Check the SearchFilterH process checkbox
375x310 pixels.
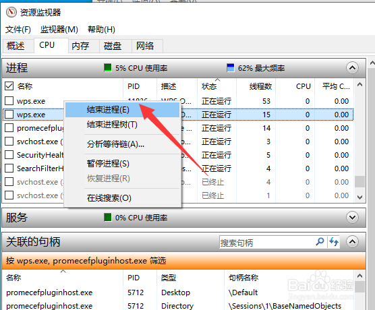(9, 168)
